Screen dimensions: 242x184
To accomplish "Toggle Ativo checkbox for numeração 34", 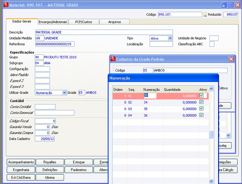I will click(x=201, y=102).
